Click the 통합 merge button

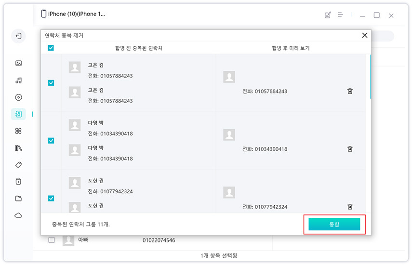tap(334, 225)
